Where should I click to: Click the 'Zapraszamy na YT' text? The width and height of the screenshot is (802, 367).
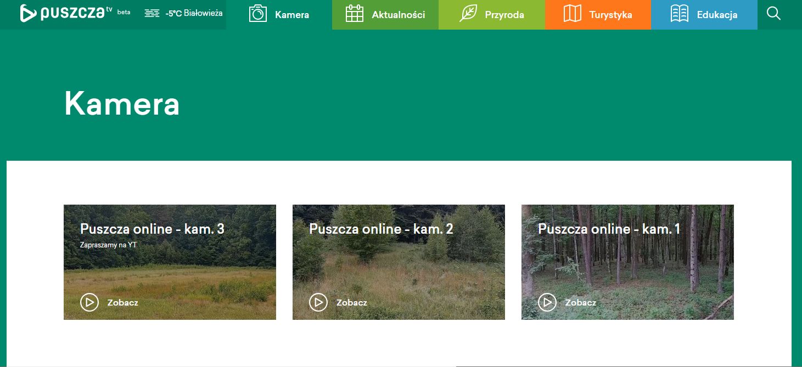tap(109, 245)
